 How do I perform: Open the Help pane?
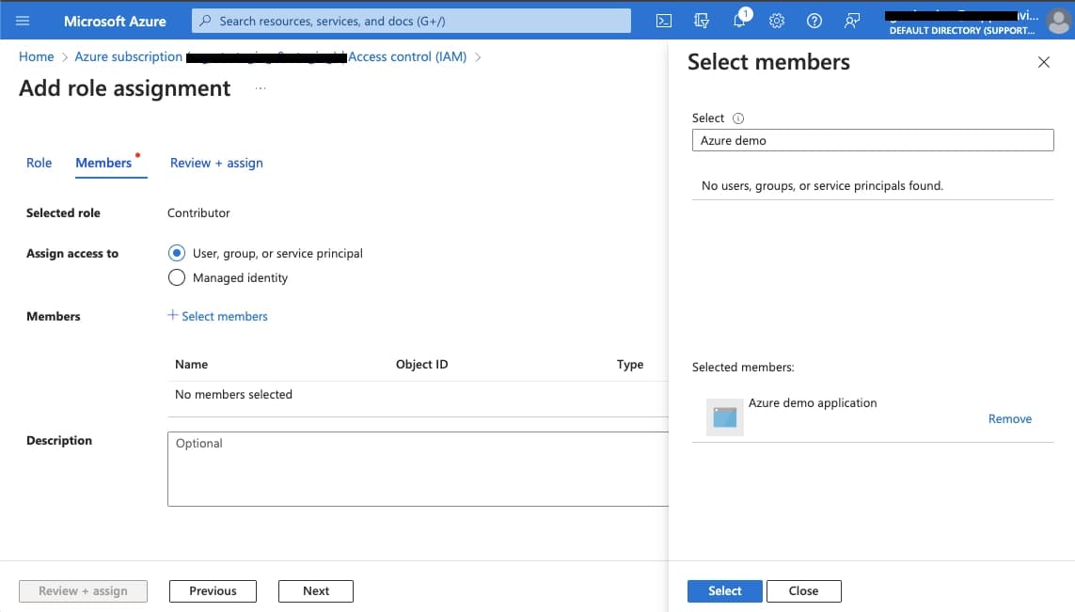(814, 20)
